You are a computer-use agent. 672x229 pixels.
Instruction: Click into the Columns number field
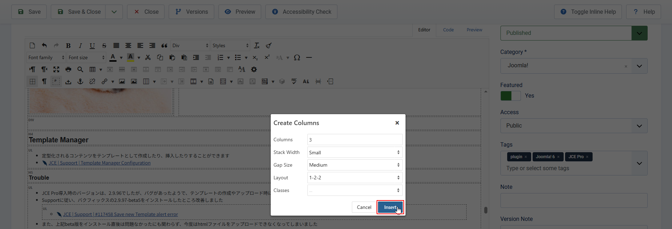(x=354, y=140)
